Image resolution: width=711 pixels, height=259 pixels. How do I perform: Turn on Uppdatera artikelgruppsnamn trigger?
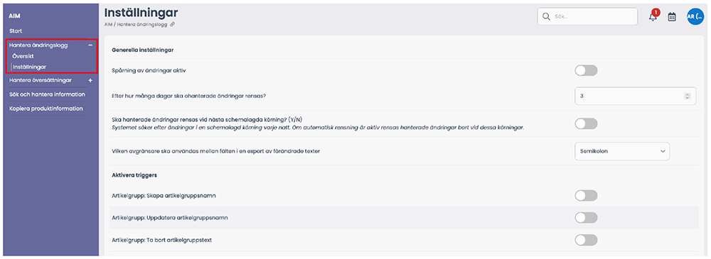point(586,218)
